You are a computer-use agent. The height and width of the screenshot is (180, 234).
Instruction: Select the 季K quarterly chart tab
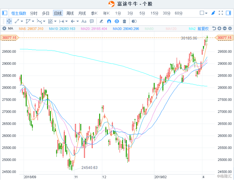[94, 13]
